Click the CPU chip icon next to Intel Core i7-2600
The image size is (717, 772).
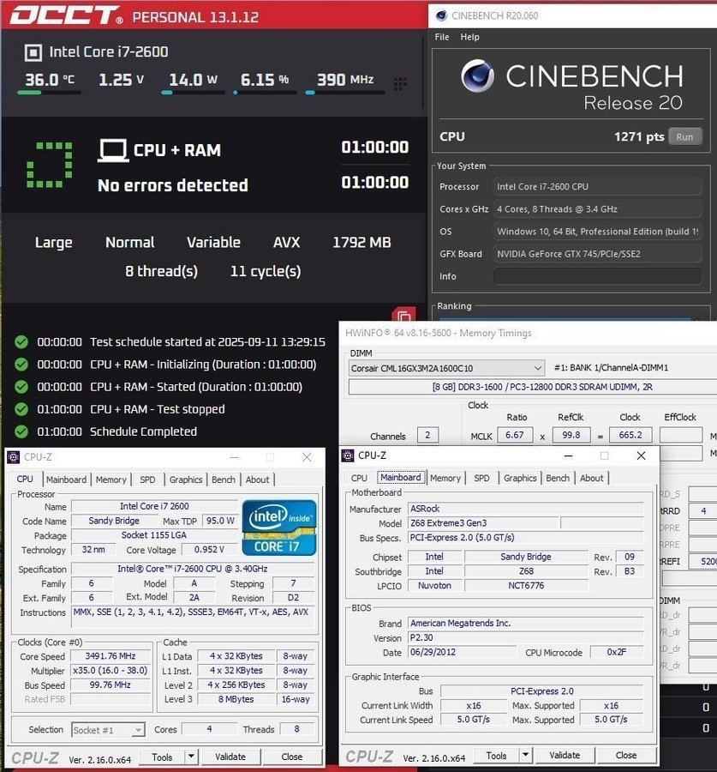pos(33,52)
